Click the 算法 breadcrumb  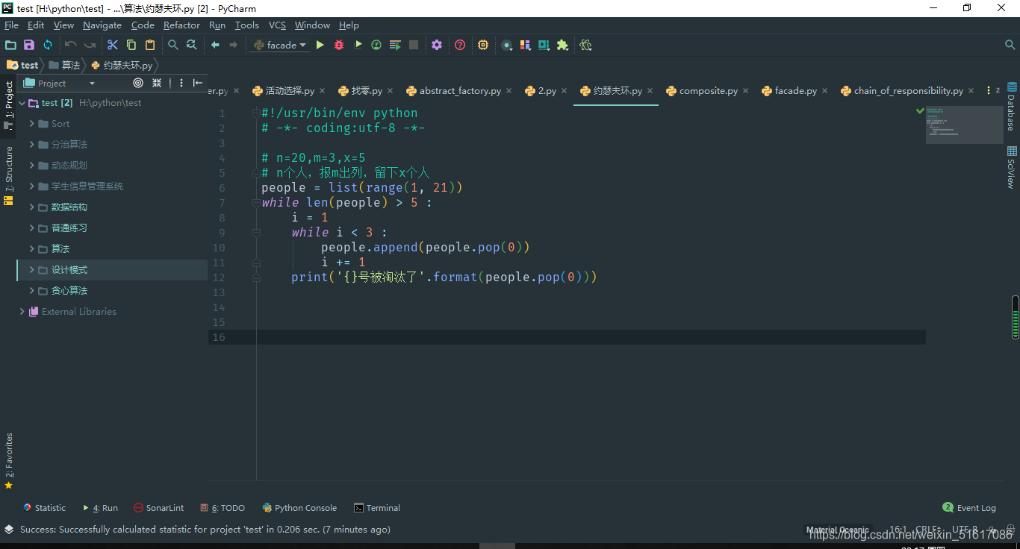[x=64, y=66]
